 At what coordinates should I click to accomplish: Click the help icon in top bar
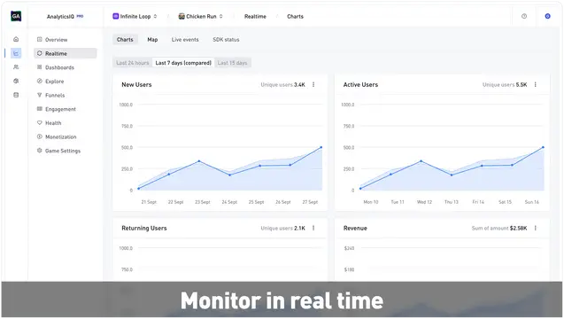[524, 16]
